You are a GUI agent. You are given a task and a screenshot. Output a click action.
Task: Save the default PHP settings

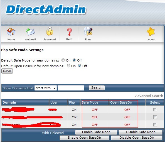(7, 71)
